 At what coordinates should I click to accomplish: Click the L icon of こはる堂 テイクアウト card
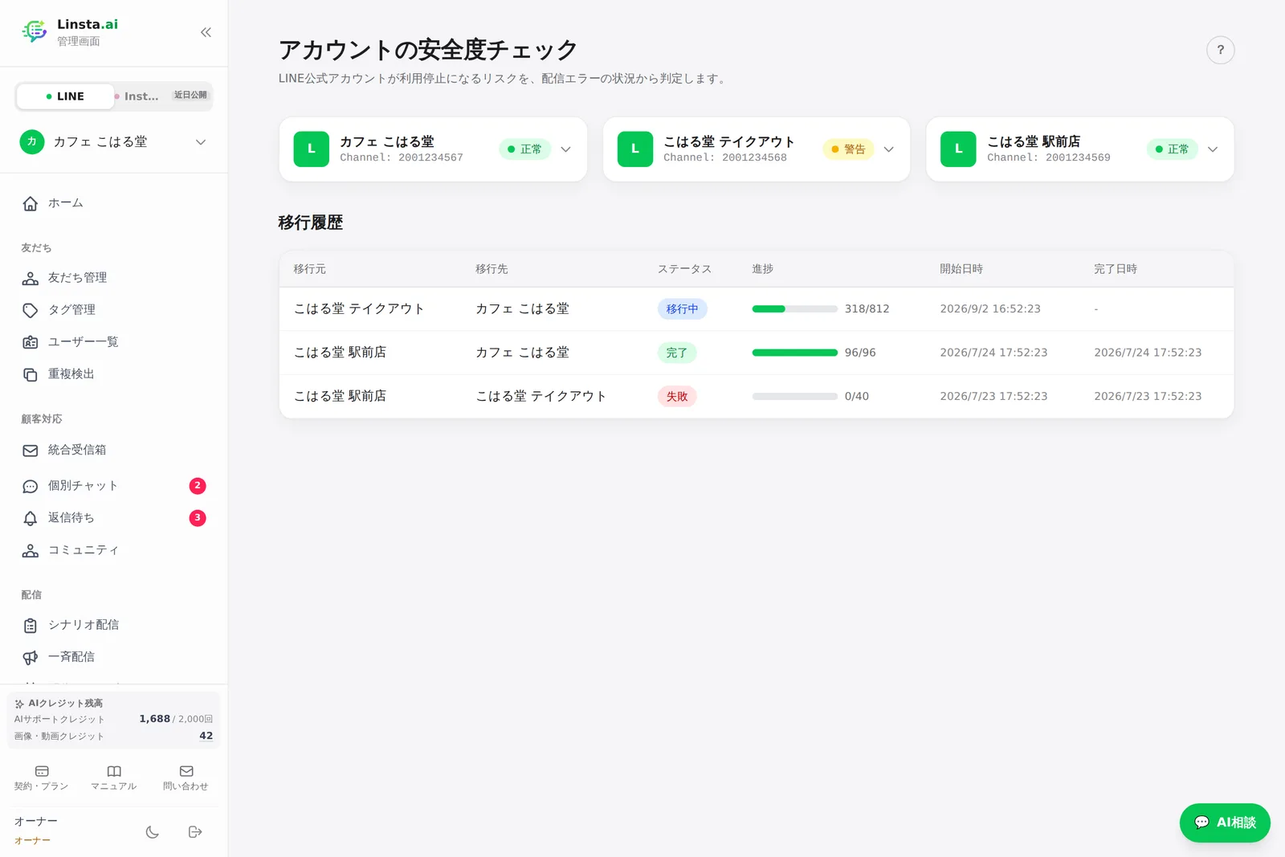click(x=635, y=149)
